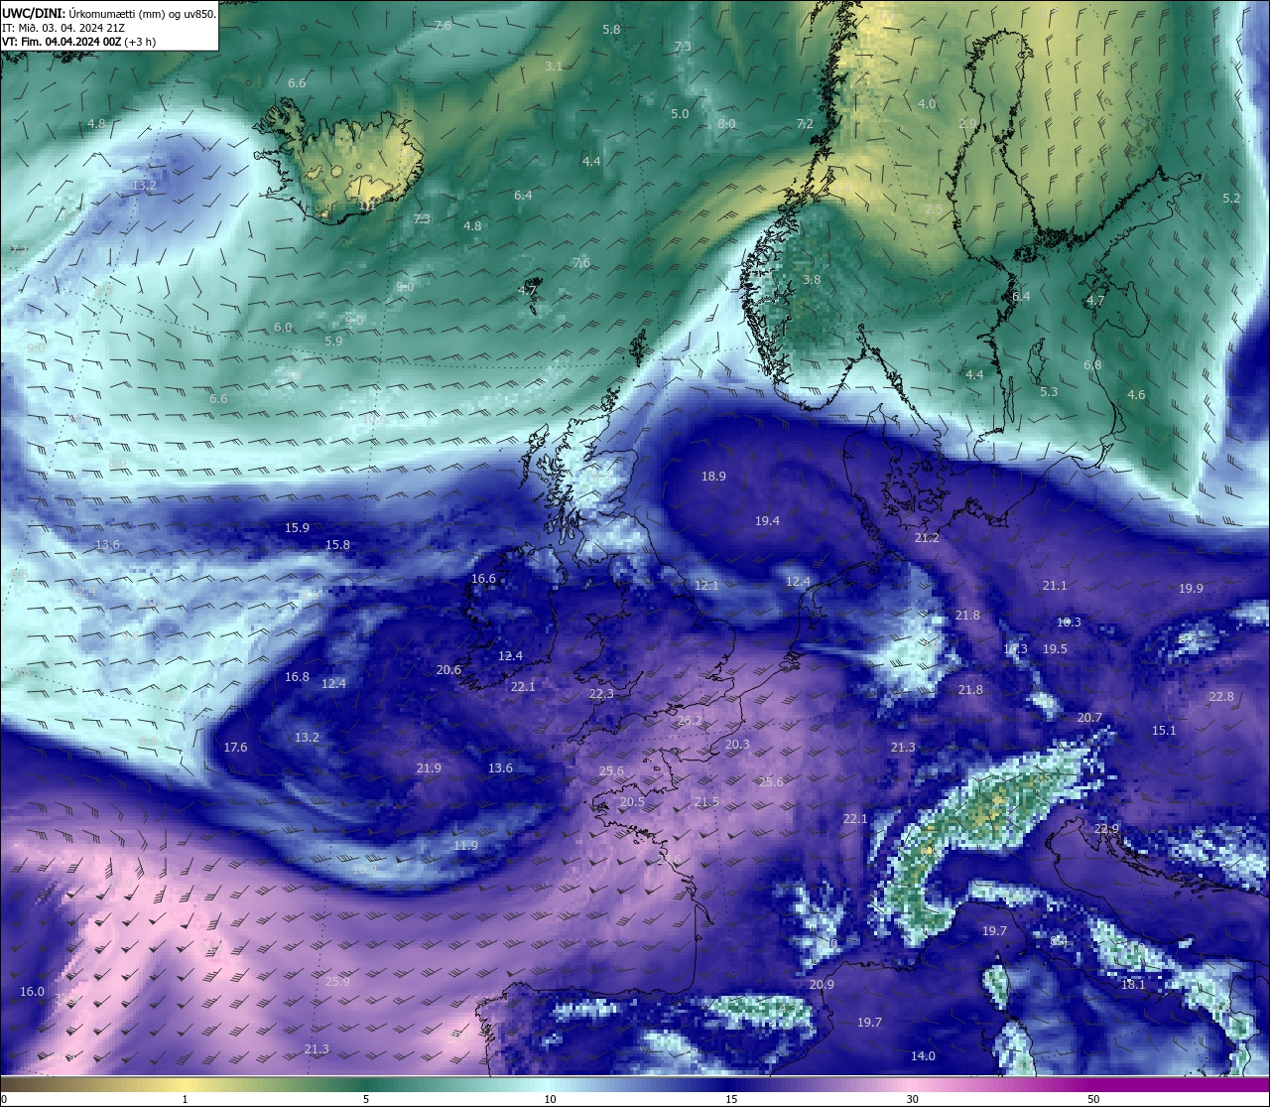The width and height of the screenshot is (1270, 1107).
Task: Click the 5.9 value on the map
Action: click(333, 342)
